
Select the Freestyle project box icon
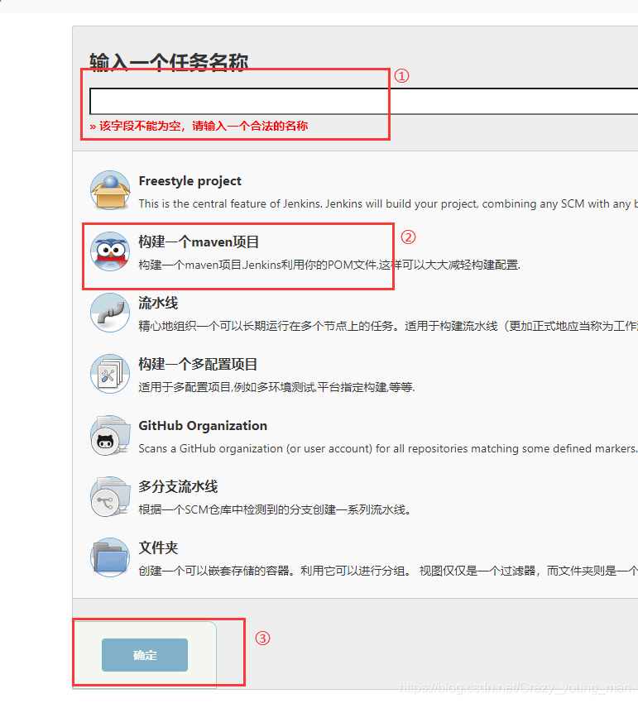[110, 190]
